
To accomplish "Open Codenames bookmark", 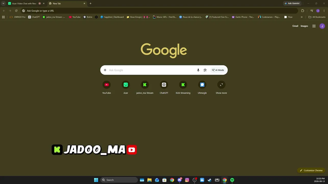I will (x=269, y=17).
